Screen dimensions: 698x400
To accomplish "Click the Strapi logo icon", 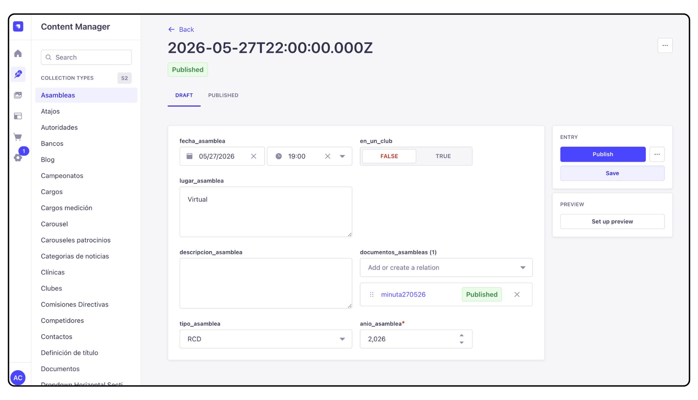I will tap(18, 27).
